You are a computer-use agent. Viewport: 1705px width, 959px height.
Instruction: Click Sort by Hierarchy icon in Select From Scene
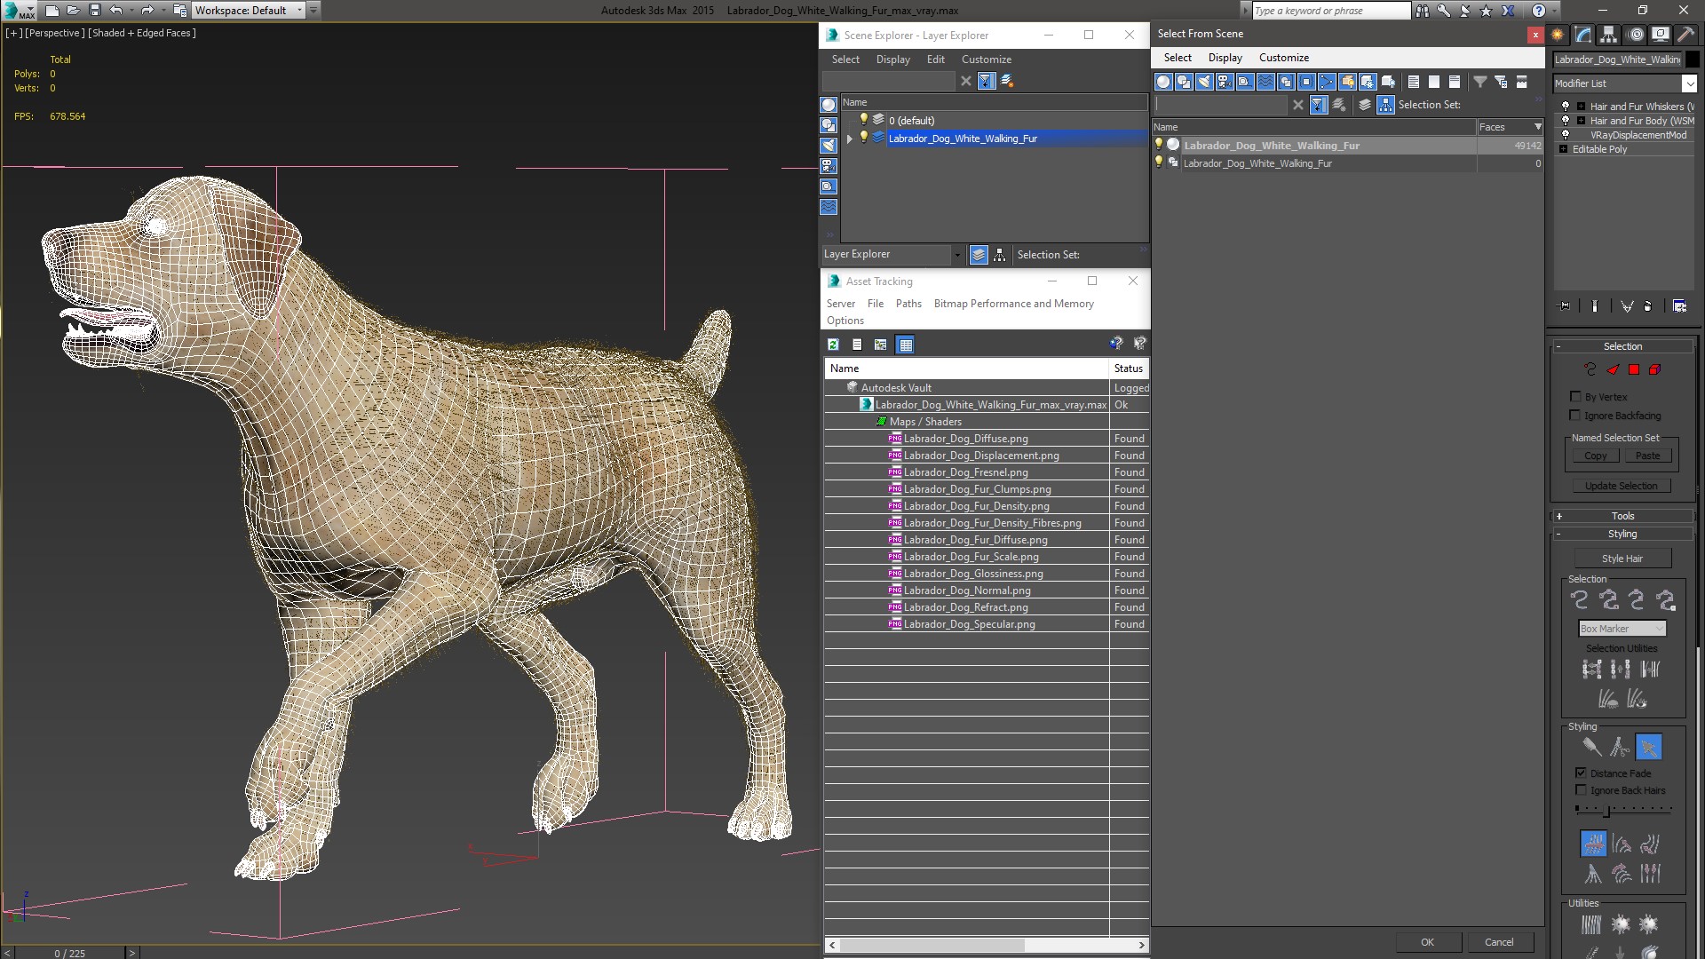[1385, 105]
